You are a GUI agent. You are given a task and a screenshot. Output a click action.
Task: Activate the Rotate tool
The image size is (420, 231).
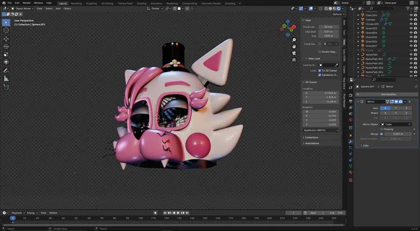click(6, 47)
